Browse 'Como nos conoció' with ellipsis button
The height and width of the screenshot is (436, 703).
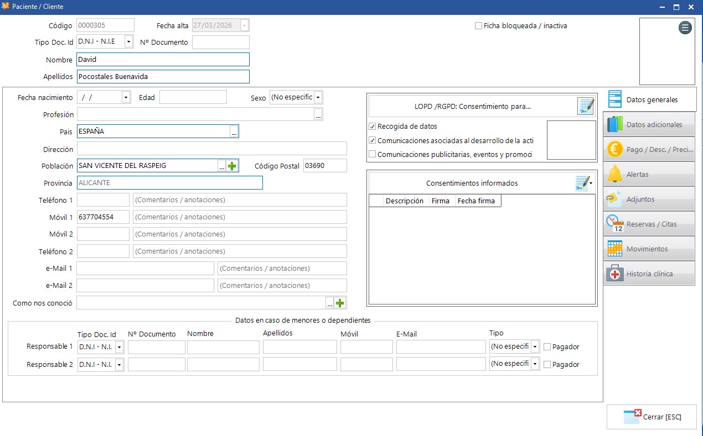330,303
